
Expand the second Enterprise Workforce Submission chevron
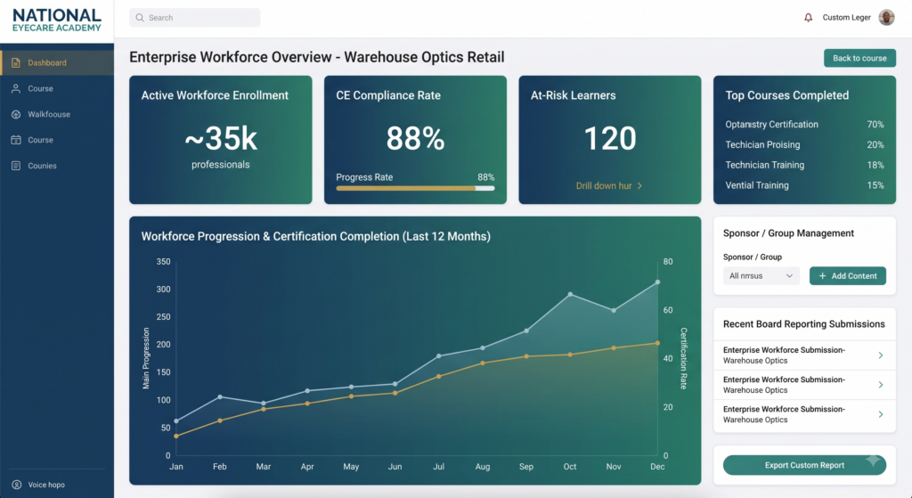(881, 385)
